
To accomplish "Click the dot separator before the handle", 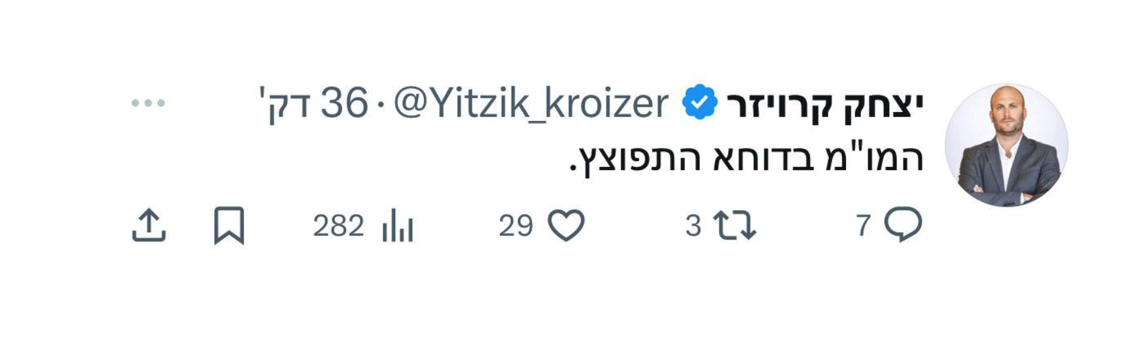I will (x=380, y=103).
